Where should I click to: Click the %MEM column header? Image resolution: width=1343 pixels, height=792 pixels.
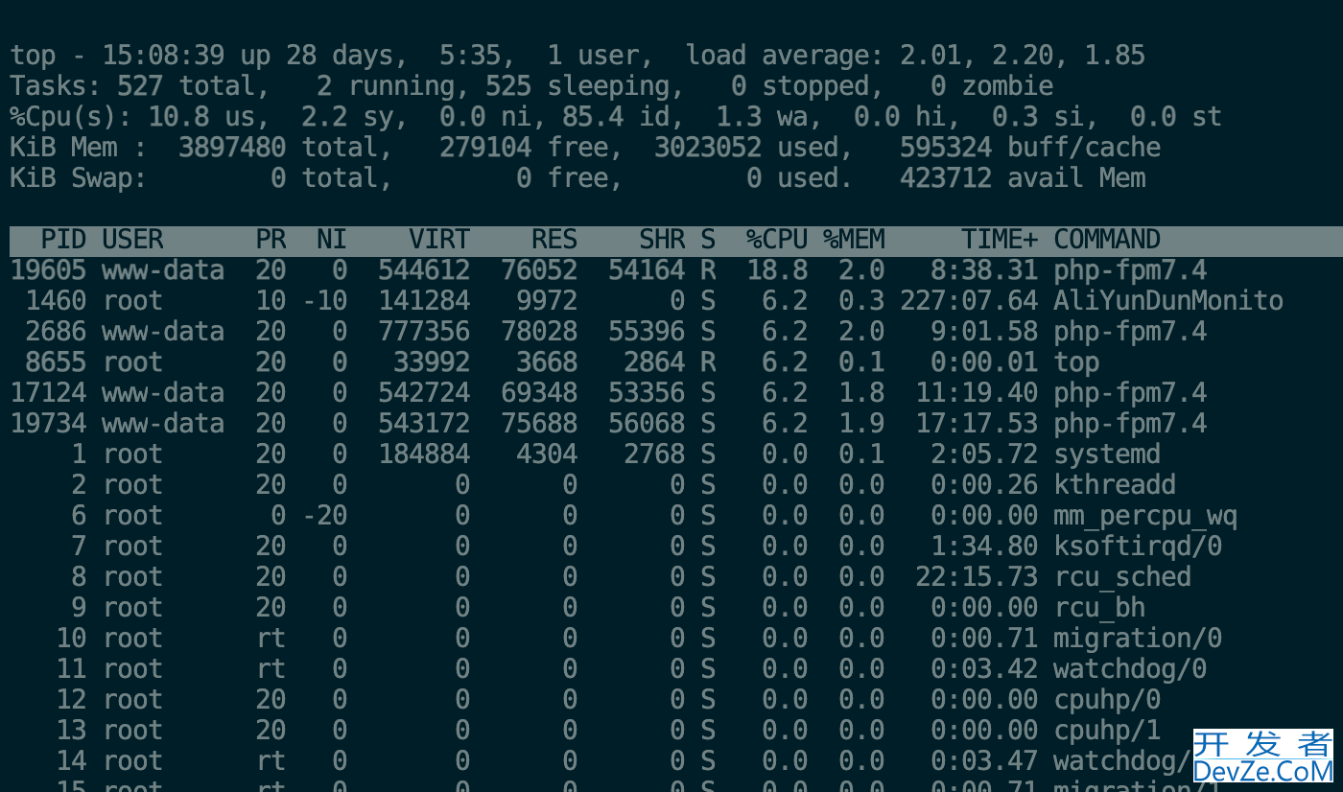[854, 240]
